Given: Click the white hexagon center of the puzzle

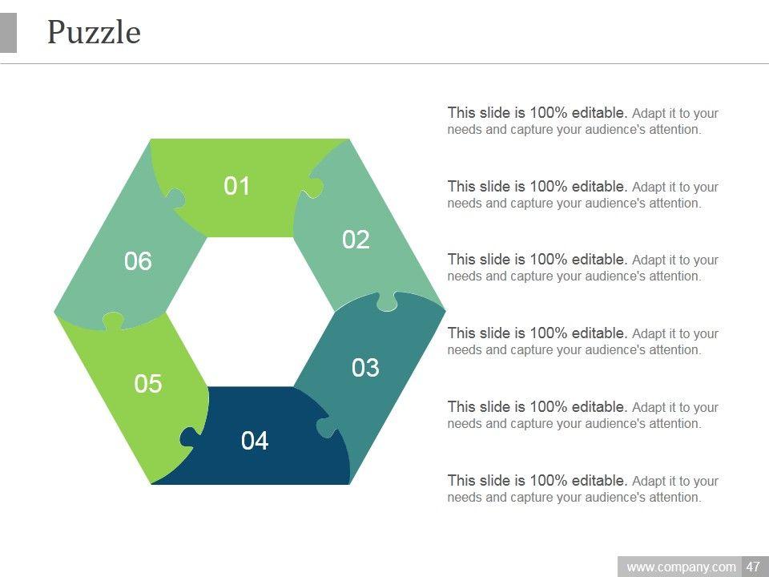Looking at the screenshot, I should [250, 311].
